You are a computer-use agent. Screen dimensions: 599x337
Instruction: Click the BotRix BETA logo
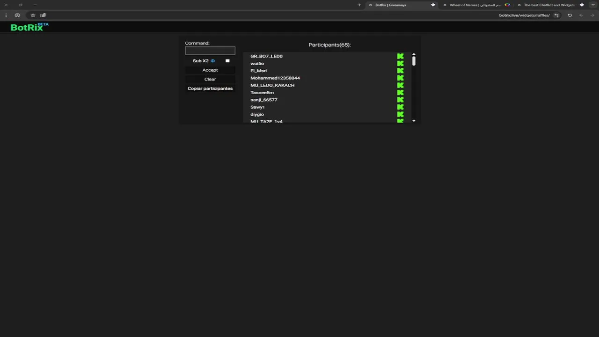tap(29, 27)
